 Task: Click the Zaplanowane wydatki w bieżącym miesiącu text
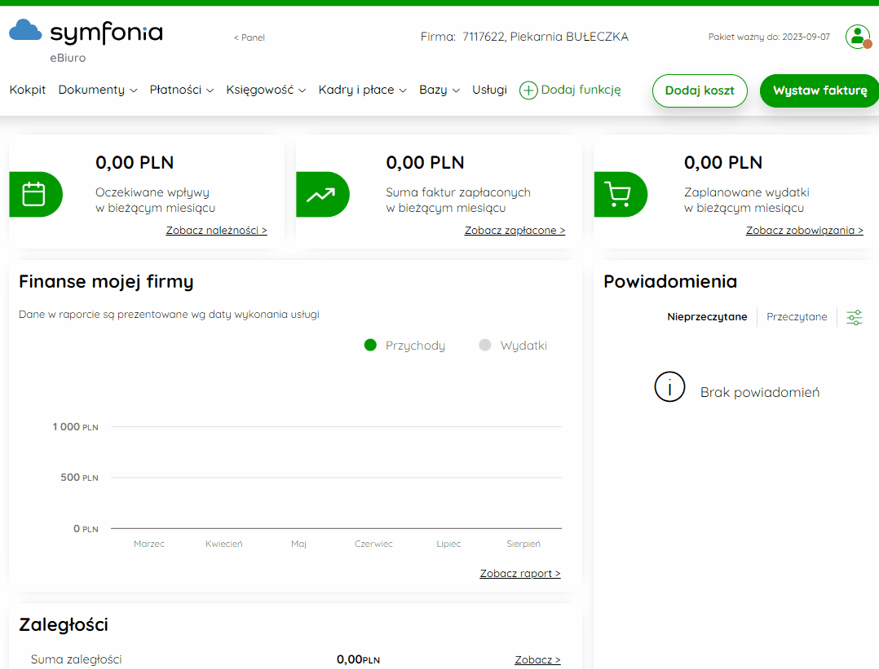pyautogui.click(x=747, y=200)
